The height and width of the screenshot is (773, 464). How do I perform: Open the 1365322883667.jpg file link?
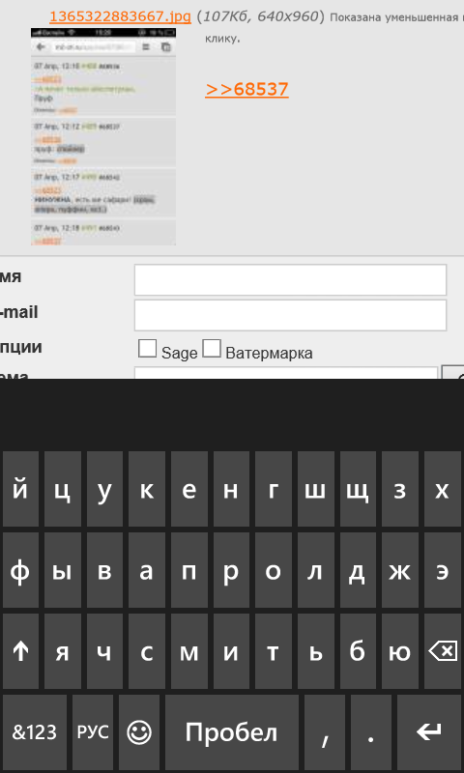click(120, 16)
